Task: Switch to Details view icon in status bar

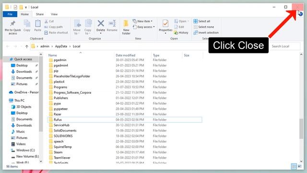Action: [294, 166]
